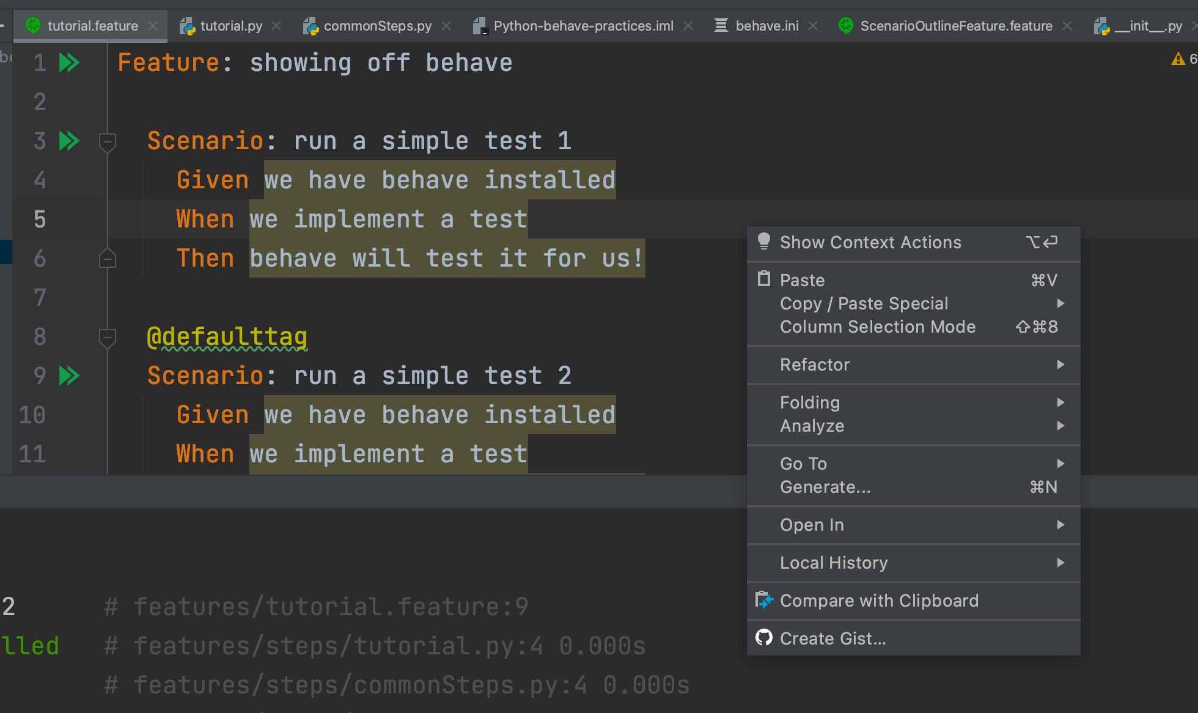Run the feature from line 1 gutter
Image resolution: width=1198 pixels, height=713 pixels.
(x=69, y=62)
